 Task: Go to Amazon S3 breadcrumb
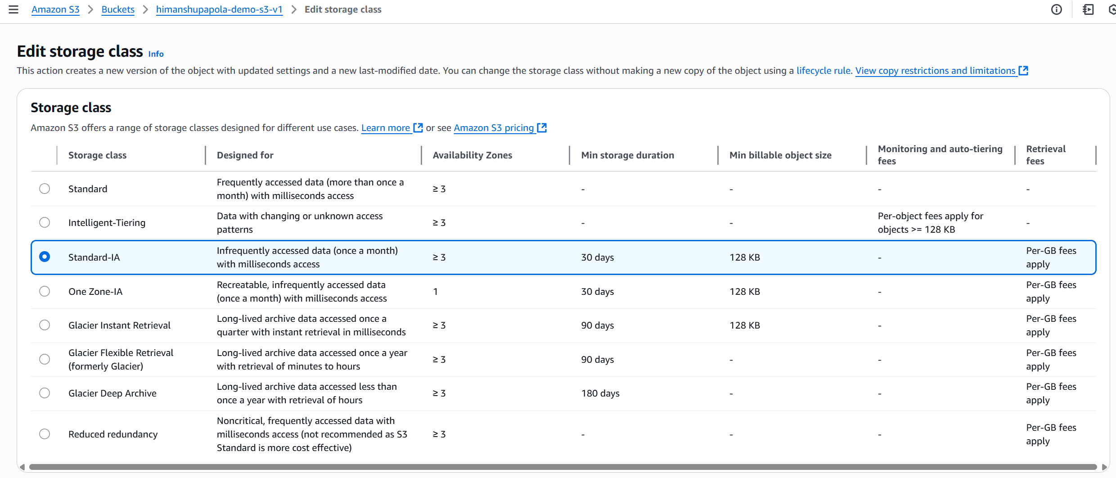[x=55, y=9]
